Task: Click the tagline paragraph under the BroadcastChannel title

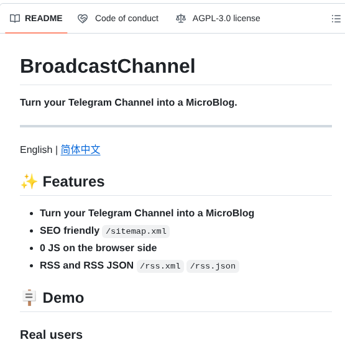Action: pyautogui.click(x=129, y=103)
